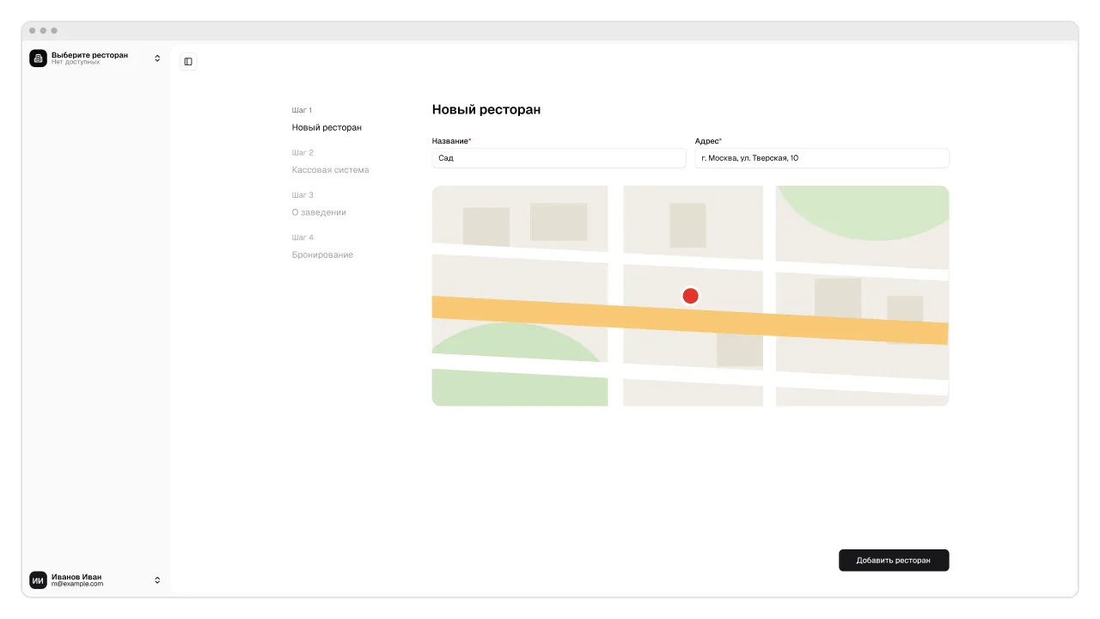Screen dimensions: 1100x619
Task: Click the m@example.com email text
Action: 77,585
